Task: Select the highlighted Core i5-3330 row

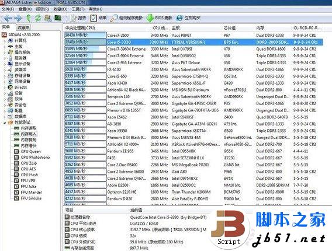Action: (x=193, y=42)
